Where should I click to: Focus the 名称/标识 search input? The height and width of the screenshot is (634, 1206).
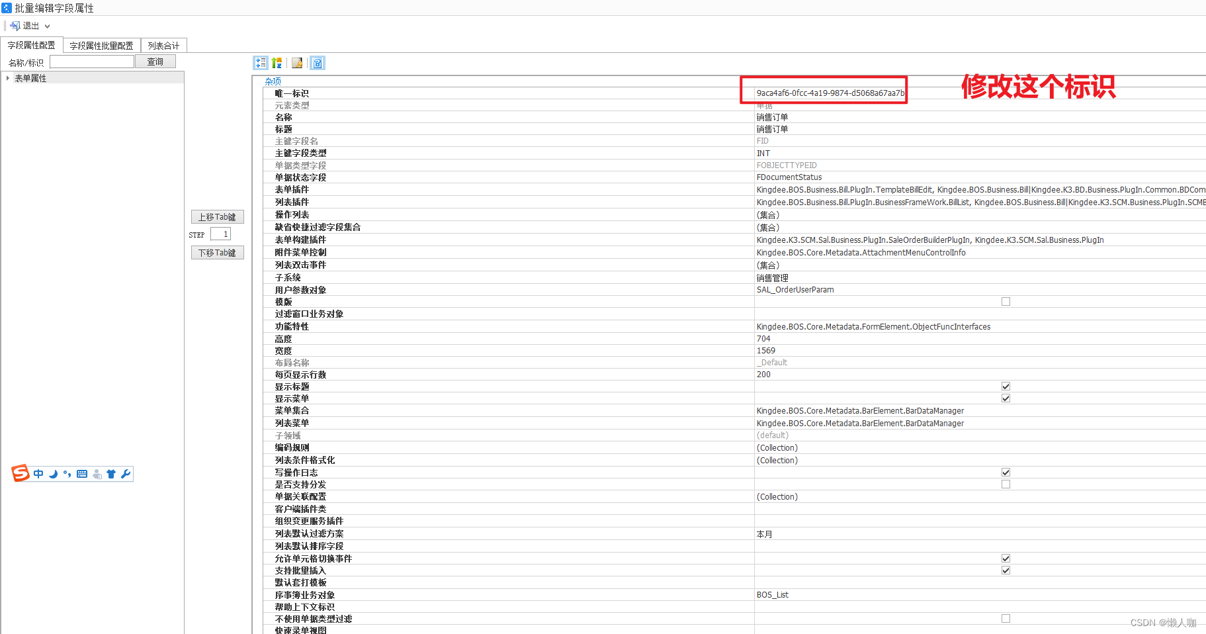[92, 62]
